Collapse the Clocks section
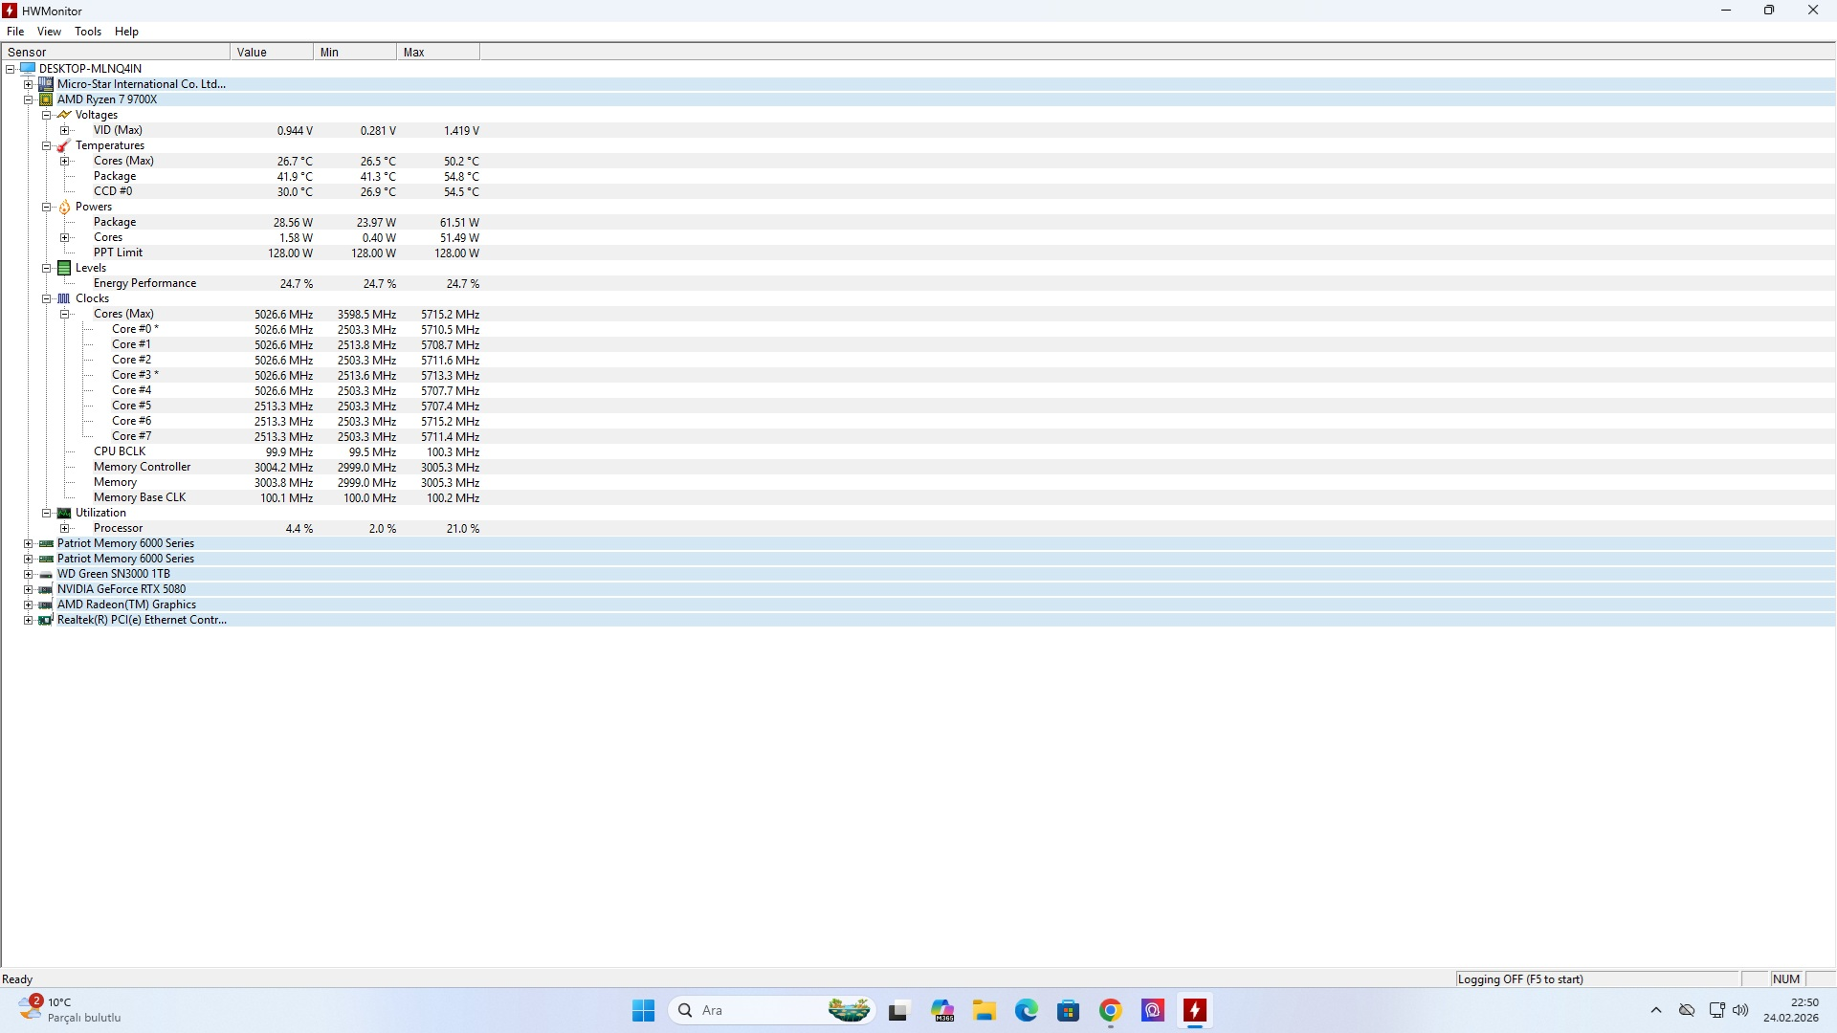This screenshot has height=1033, width=1837. 47,298
